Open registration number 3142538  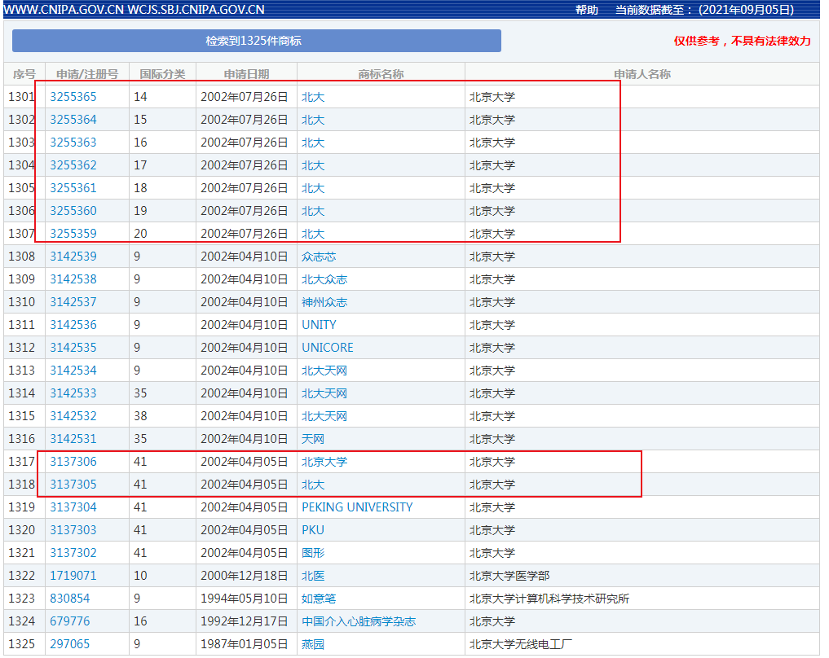73,279
